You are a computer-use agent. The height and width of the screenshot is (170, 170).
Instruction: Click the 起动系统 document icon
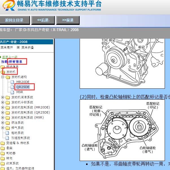click(x=7, y=133)
